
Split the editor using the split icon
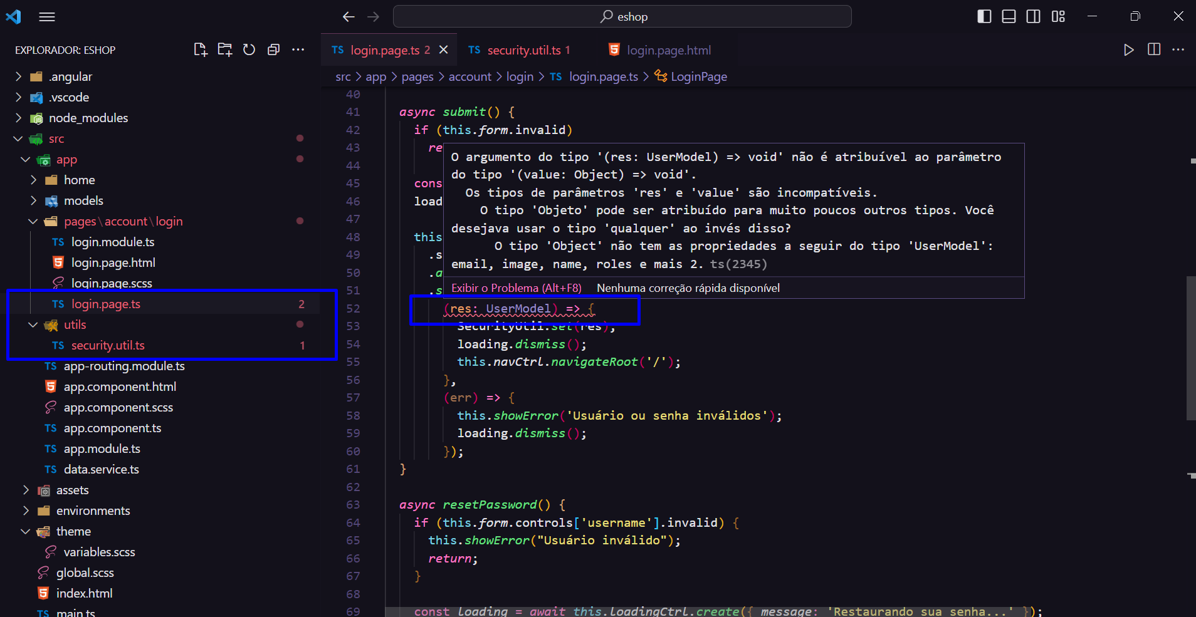[1154, 49]
